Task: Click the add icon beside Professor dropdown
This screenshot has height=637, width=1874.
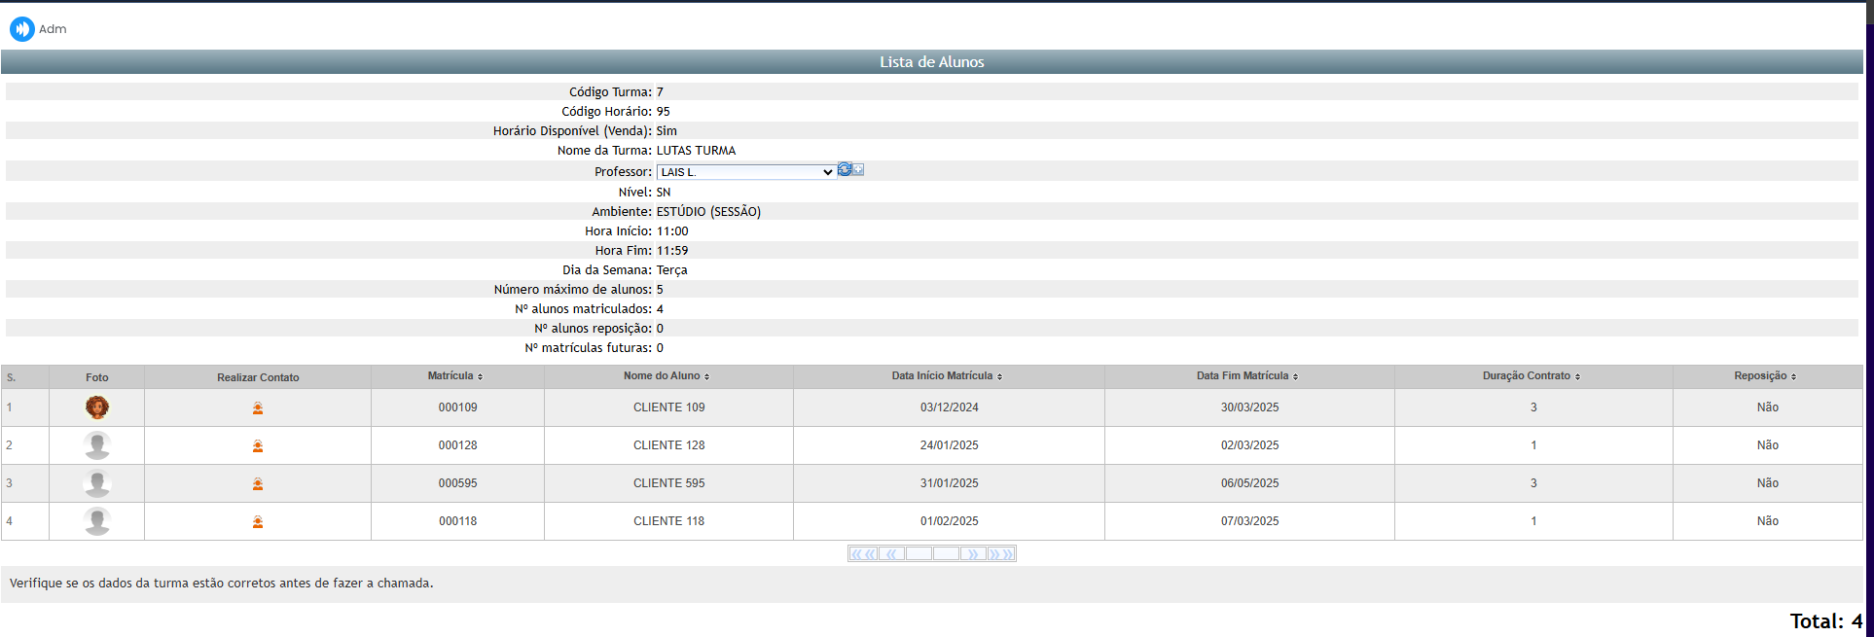Action: tap(858, 169)
